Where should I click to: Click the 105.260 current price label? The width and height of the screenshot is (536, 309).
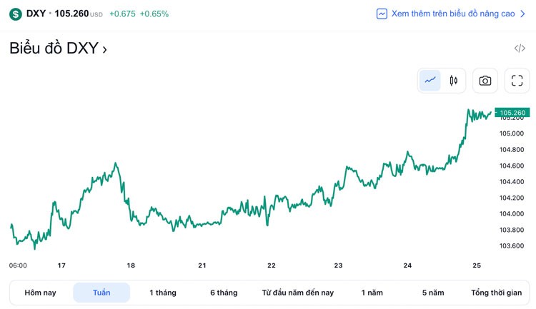512,113
